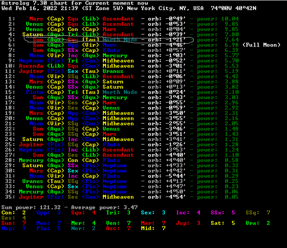287x248 pixels.
Task: Click orb '-4°40'' in row 27
Action: pyautogui.click(x=175, y=155)
